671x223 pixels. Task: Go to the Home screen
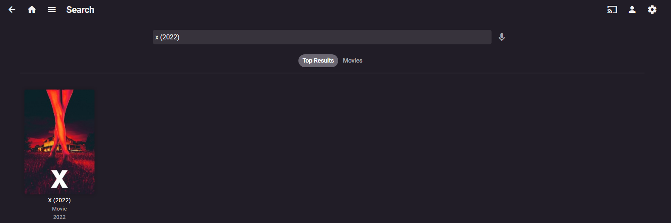pyautogui.click(x=32, y=10)
